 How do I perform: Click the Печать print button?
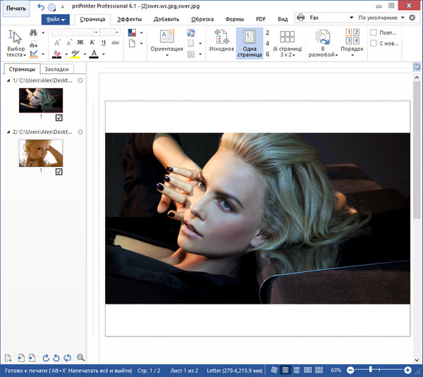click(15, 8)
